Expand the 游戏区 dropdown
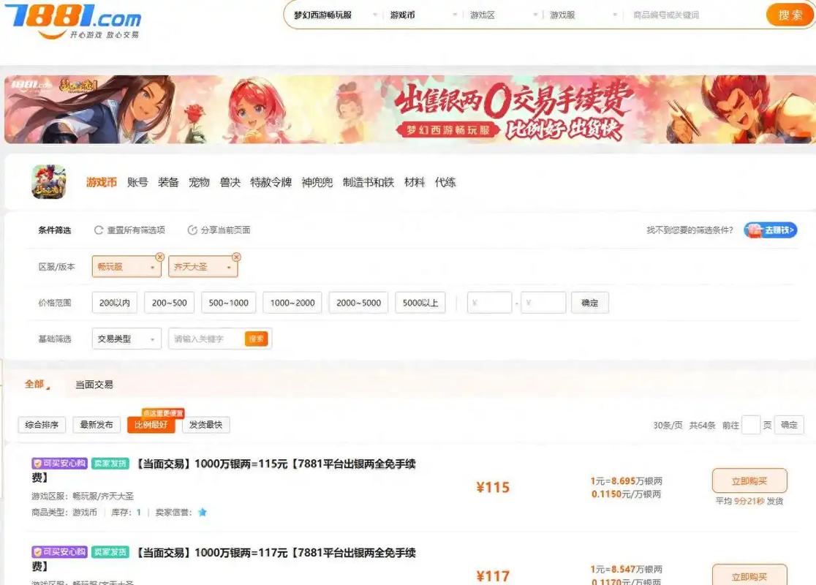This screenshot has height=585, width=816. (x=503, y=15)
